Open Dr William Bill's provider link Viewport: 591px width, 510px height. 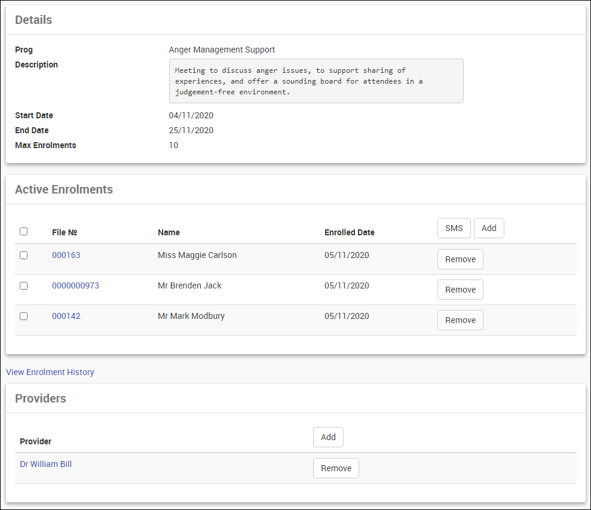tap(45, 464)
